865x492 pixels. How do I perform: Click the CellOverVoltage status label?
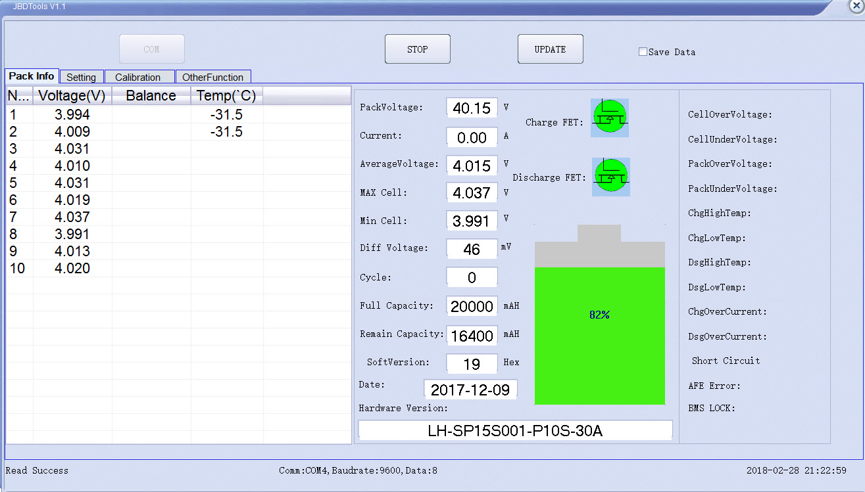[x=730, y=115]
